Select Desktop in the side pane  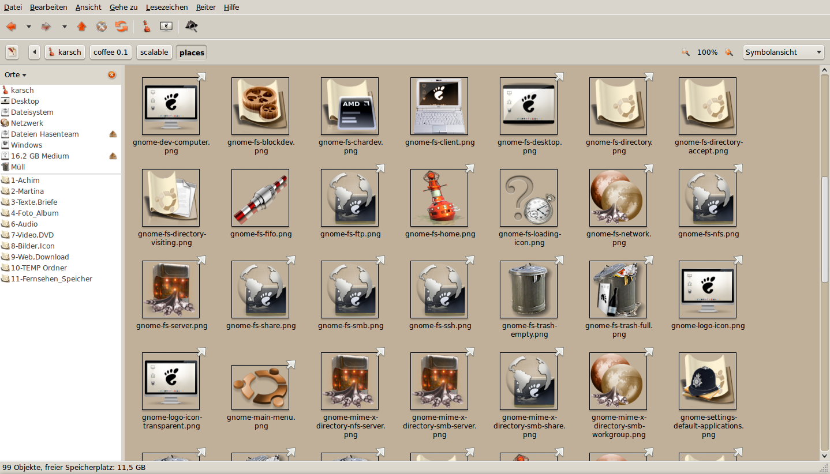[61, 101]
